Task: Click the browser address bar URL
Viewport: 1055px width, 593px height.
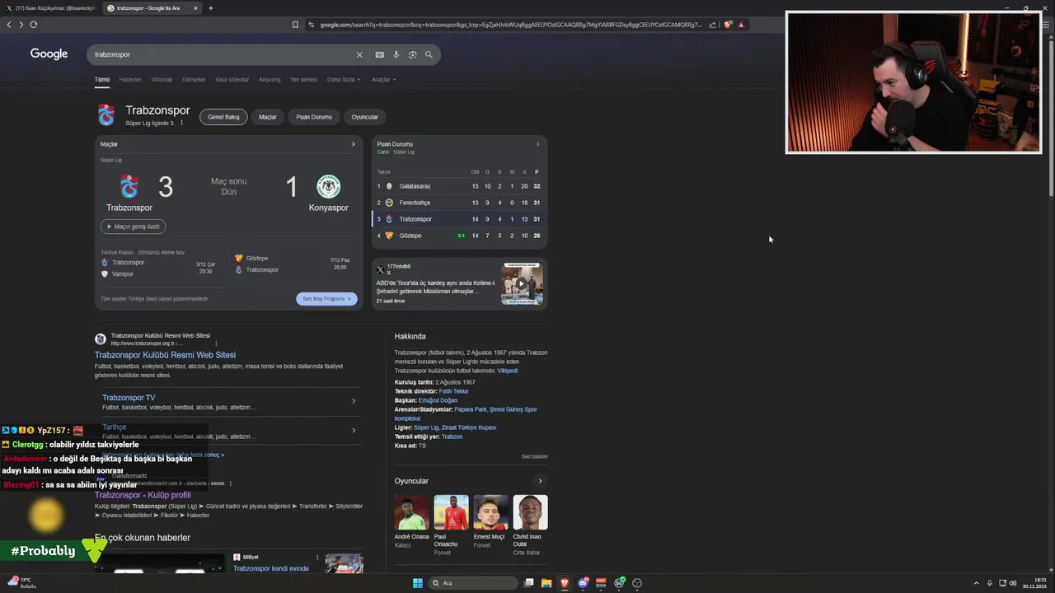Action: tap(511, 25)
